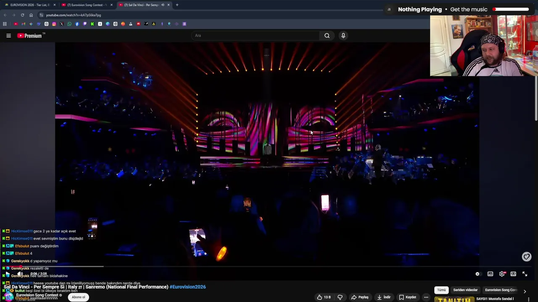Select 'Eurovision Song Con...' filter chip
The image size is (538, 302).
pyautogui.click(x=501, y=290)
